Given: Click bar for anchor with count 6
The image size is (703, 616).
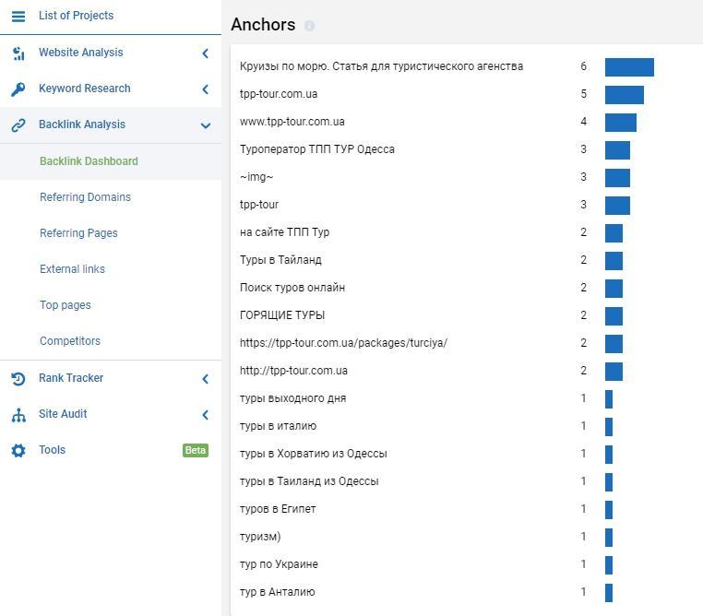Looking at the screenshot, I should pyautogui.click(x=629, y=67).
